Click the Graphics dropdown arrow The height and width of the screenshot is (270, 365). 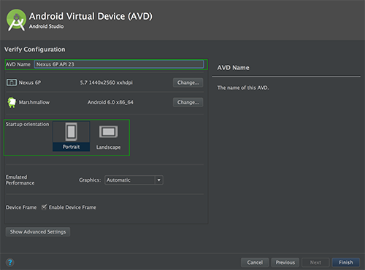[159, 180]
